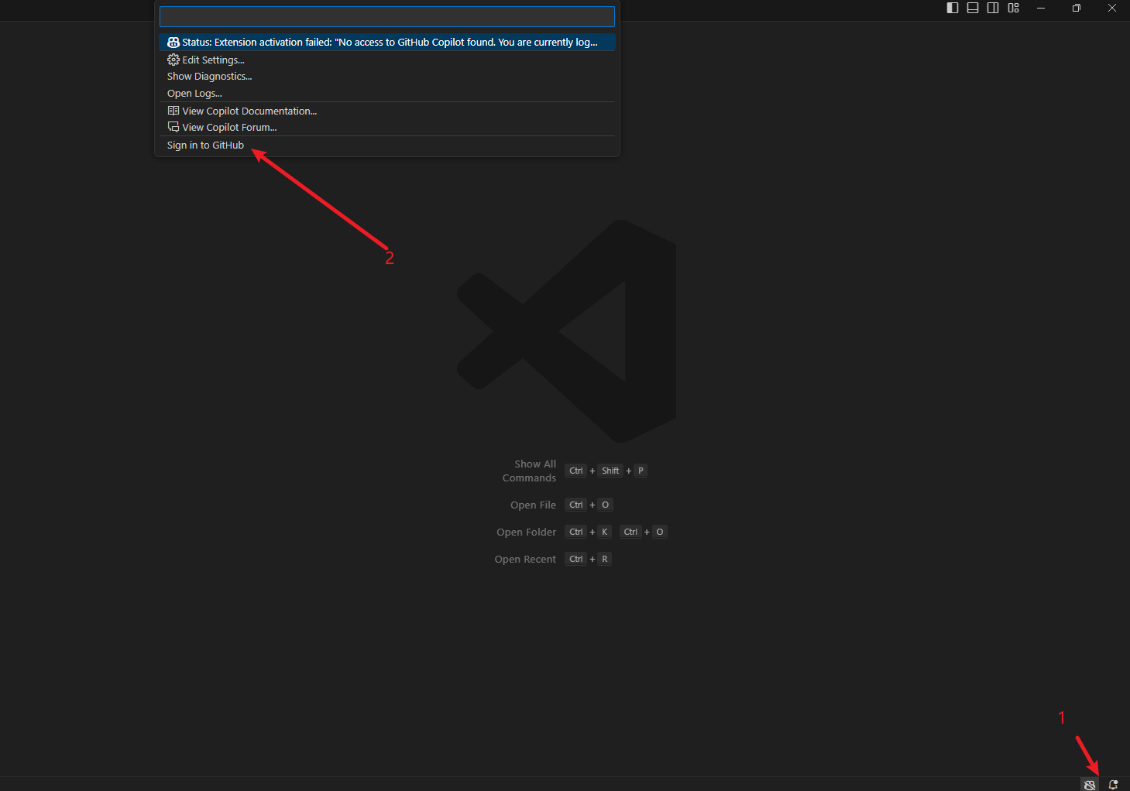Open the Customize Layout icon
The height and width of the screenshot is (791, 1130).
[x=1013, y=8]
